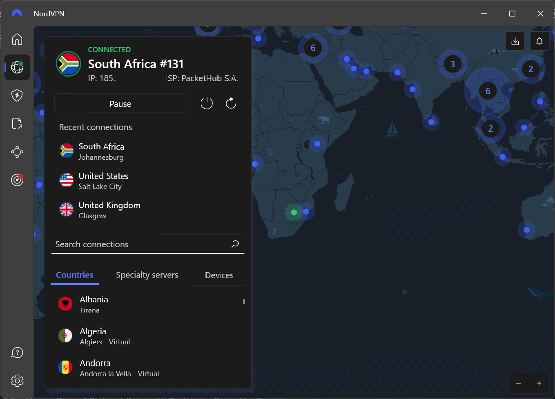
Task: Open the notifications bell icon
Action: [x=539, y=41]
